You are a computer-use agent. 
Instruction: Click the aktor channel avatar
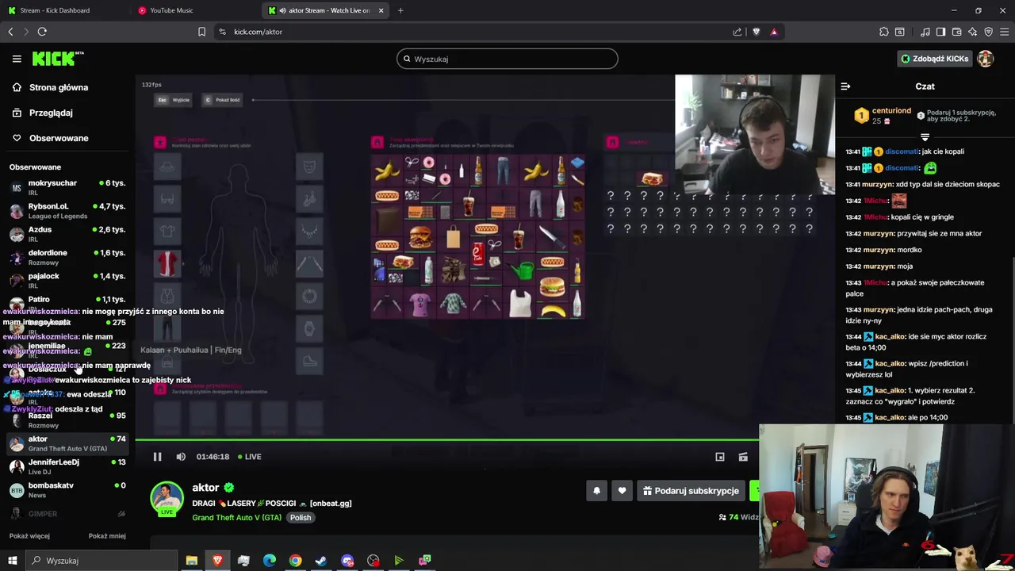pyautogui.click(x=167, y=498)
